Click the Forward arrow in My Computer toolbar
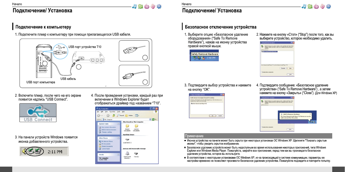Viewport: 345px width, 172px height. pyautogui.click(x=108, y=116)
